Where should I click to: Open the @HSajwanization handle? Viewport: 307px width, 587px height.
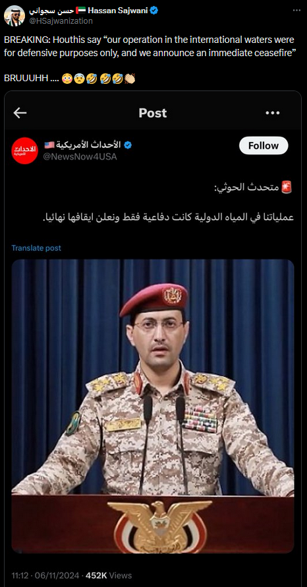click(x=61, y=21)
